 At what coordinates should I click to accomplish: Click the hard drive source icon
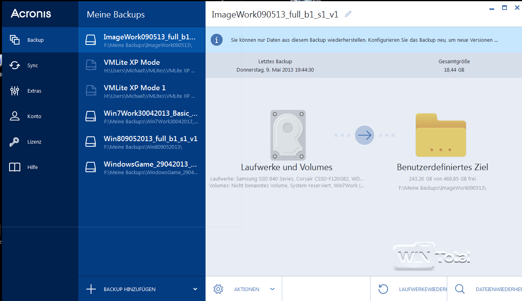(x=288, y=135)
